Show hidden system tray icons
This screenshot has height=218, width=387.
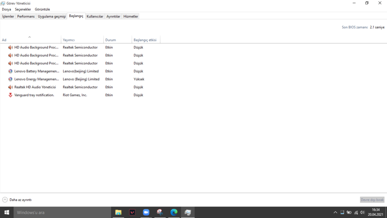[335, 212]
